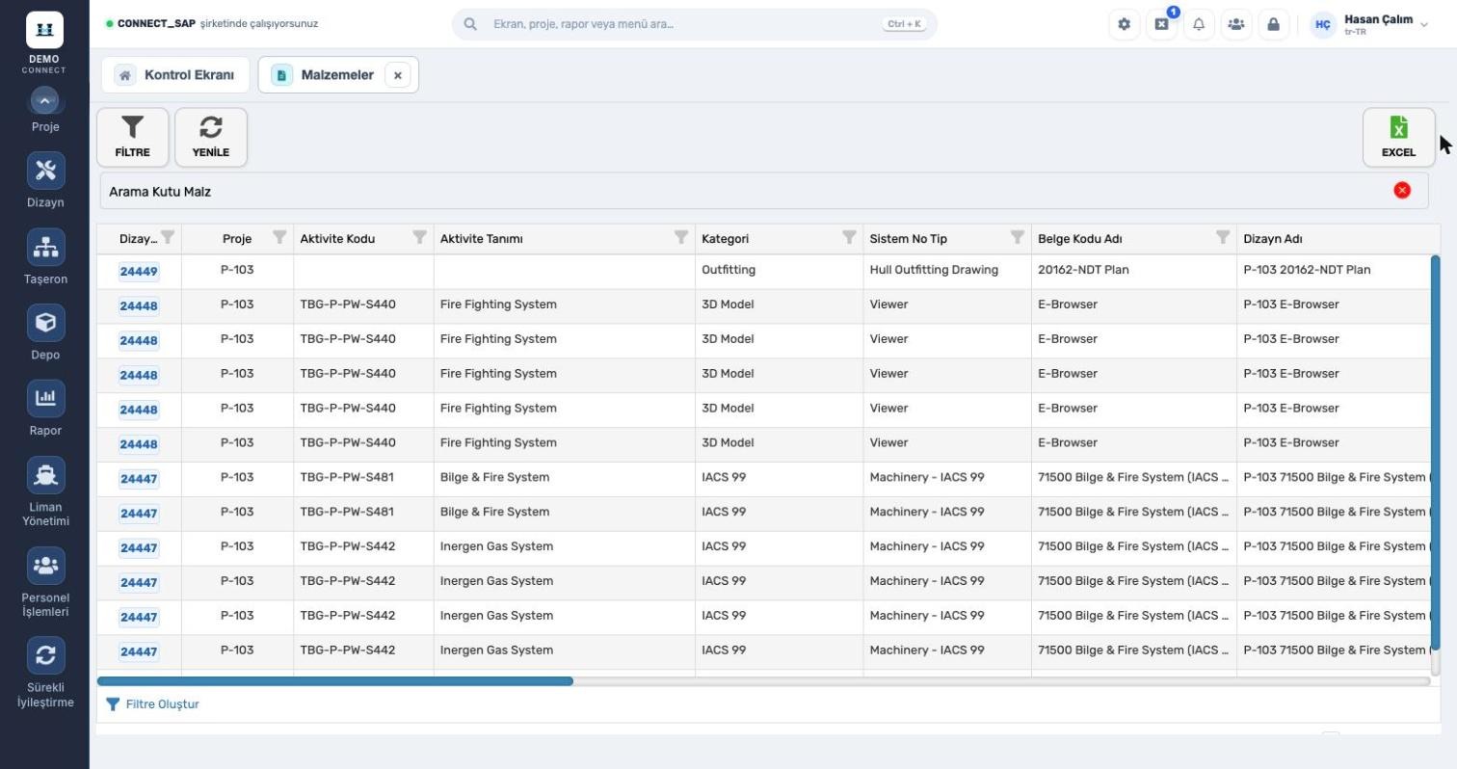1457x769 pixels.
Task: Open filter on Belge Kodu Adı column
Action: (1223, 237)
